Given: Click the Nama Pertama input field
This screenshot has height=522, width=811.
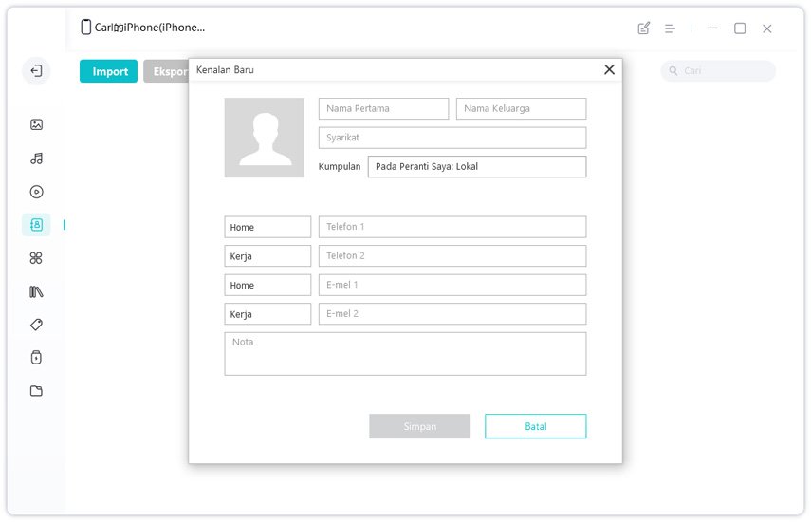Looking at the screenshot, I should (383, 109).
